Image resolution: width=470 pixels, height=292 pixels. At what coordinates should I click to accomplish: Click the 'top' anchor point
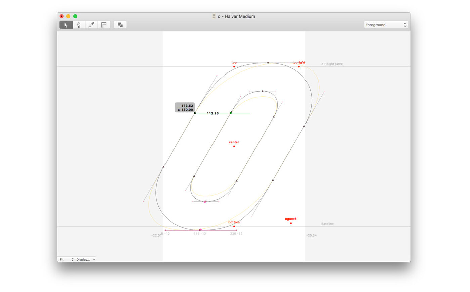pyautogui.click(x=234, y=66)
